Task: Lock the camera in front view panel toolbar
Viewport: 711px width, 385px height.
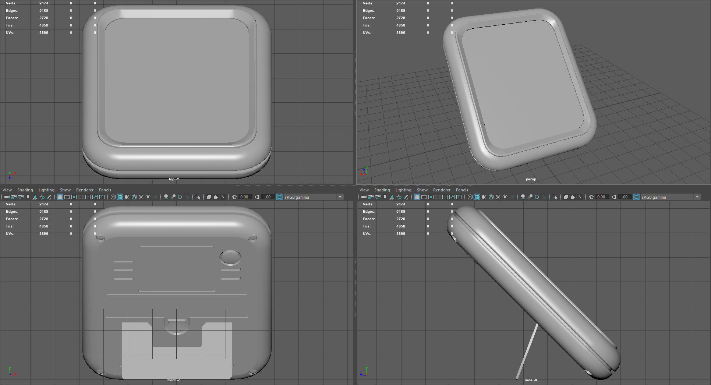Action: [14, 197]
